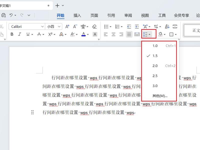Increase paragraph indent
Image resolution: width=200 pixels, height=150 pixels.
click(x=137, y=26)
